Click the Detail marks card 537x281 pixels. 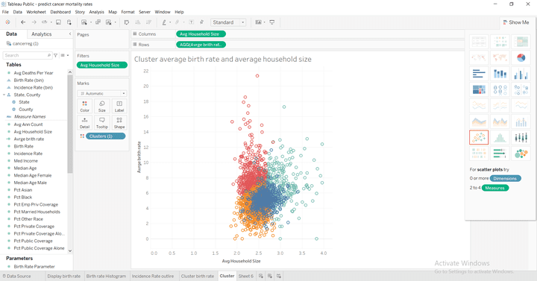(x=84, y=122)
